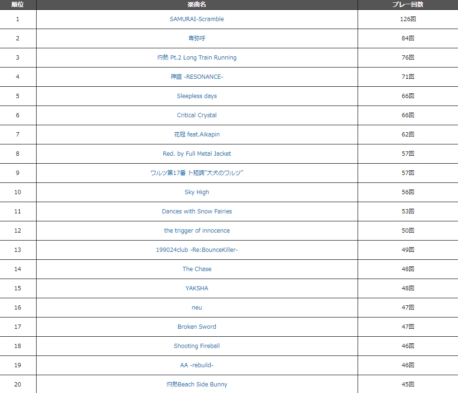
Task: Click the Shooting Fireball link
Action: coord(197,346)
